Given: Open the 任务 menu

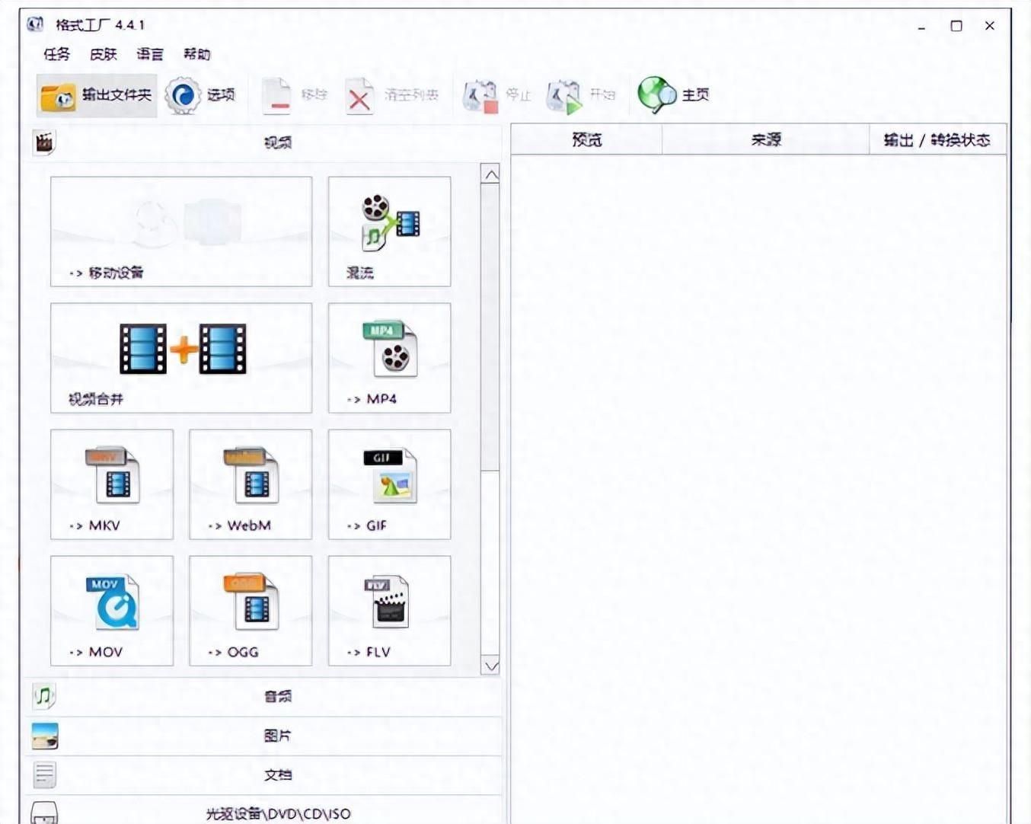Looking at the screenshot, I should click(x=57, y=54).
